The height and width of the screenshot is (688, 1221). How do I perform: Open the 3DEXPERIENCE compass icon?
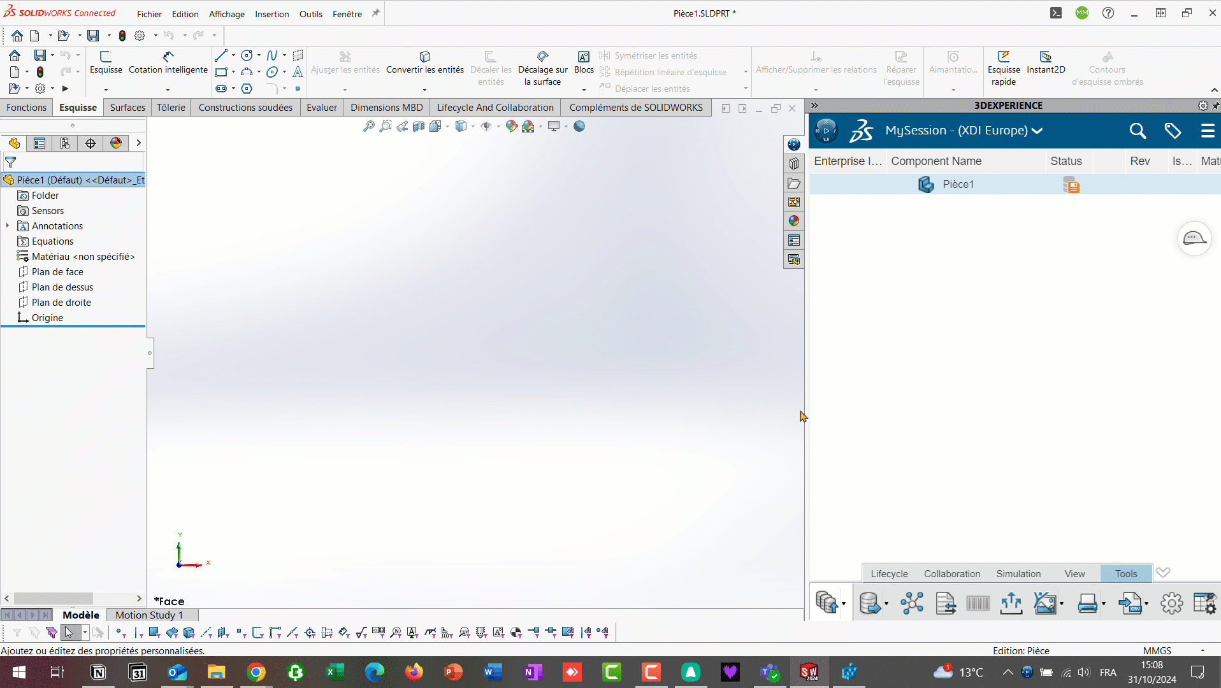[826, 131]
